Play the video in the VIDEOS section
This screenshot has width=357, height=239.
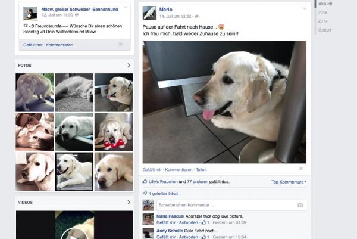point(74,232)
